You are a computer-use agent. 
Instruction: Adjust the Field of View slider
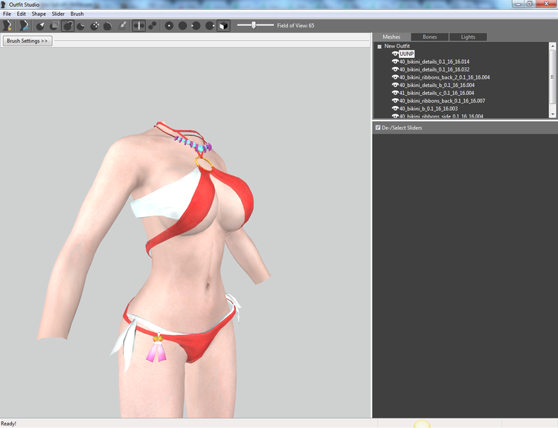(254, 25)
